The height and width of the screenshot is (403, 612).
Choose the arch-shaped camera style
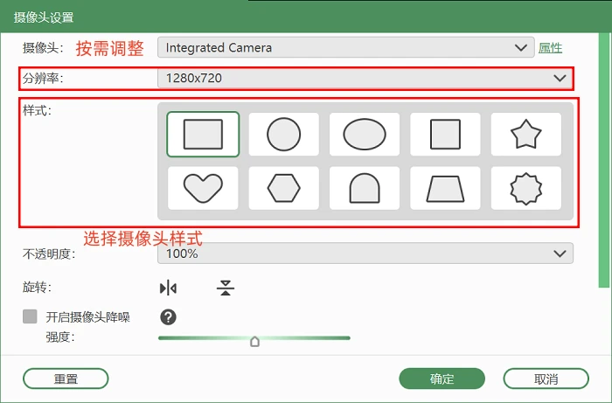pos(365,188)
